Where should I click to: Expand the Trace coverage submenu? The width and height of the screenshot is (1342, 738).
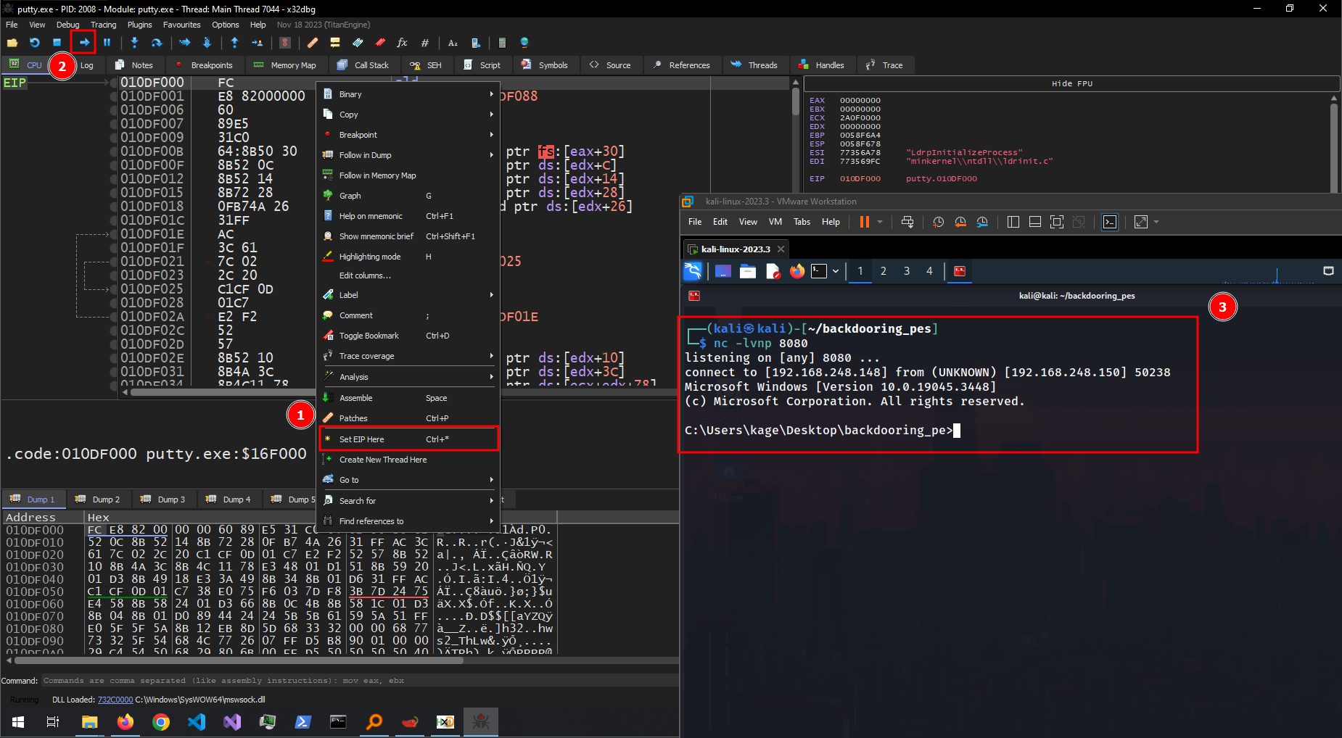point(410,356)
